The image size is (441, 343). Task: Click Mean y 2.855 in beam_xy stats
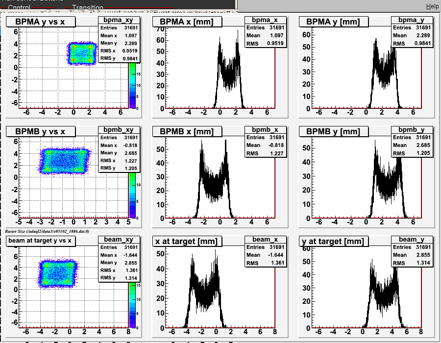click(119, 263)
